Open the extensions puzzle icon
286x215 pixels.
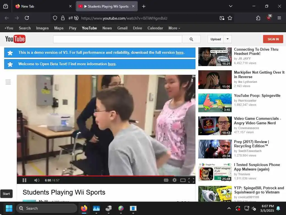258,18
